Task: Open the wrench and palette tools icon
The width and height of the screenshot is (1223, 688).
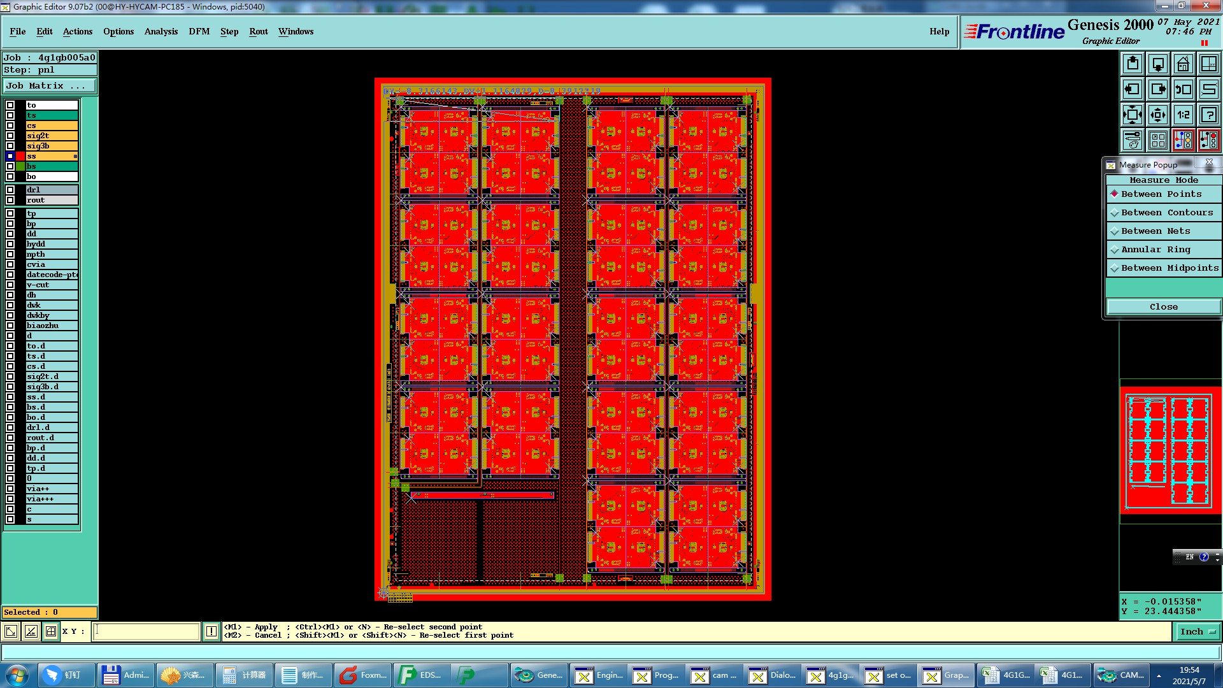Action: pyautogui.click(x=1133, y=140)
